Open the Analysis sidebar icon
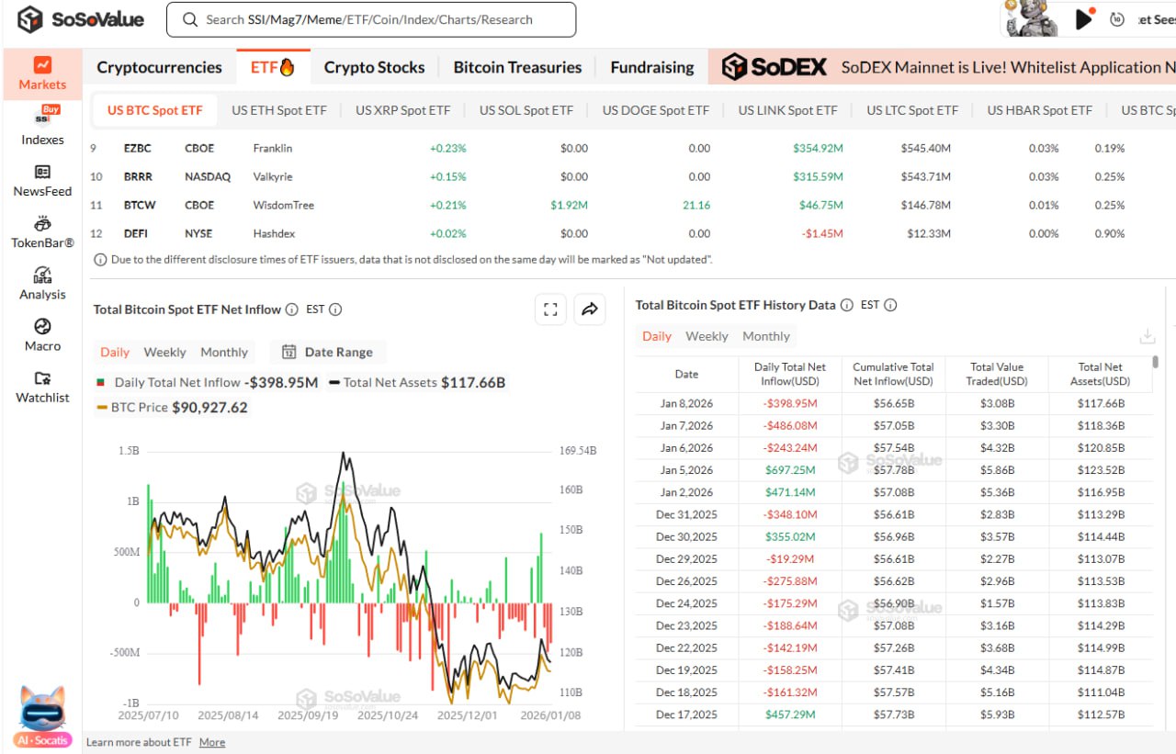Image resolution: width=1176 pixels, height=754 pixels. [42, 276]
